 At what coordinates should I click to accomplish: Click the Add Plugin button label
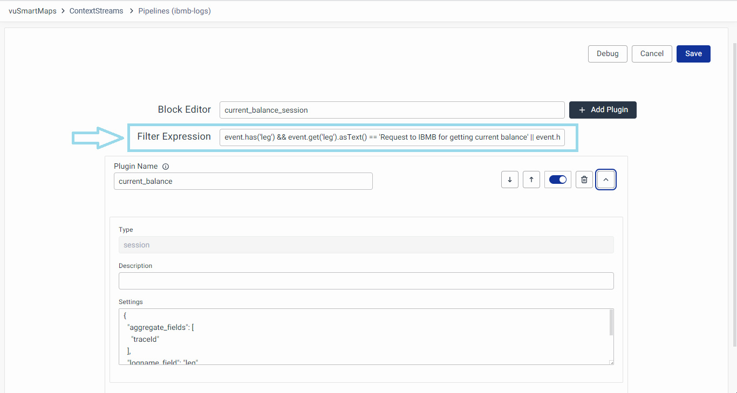click(609, 110)
